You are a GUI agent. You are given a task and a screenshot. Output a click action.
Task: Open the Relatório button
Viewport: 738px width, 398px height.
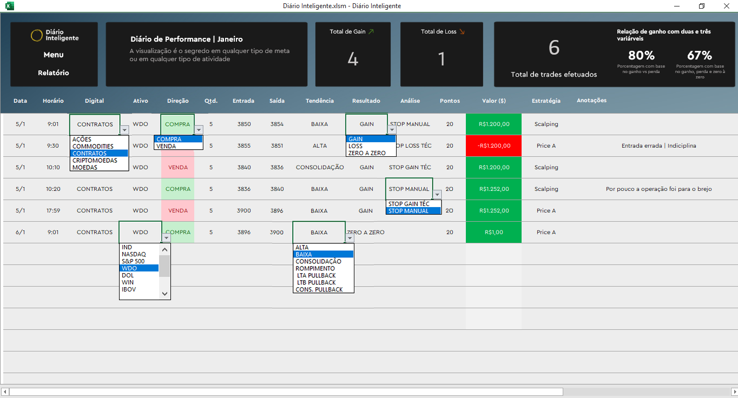[x=54, y=72]
